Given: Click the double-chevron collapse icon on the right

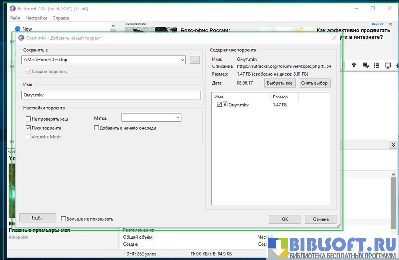Looking at the screenshot, I should [x=393, y=145].
